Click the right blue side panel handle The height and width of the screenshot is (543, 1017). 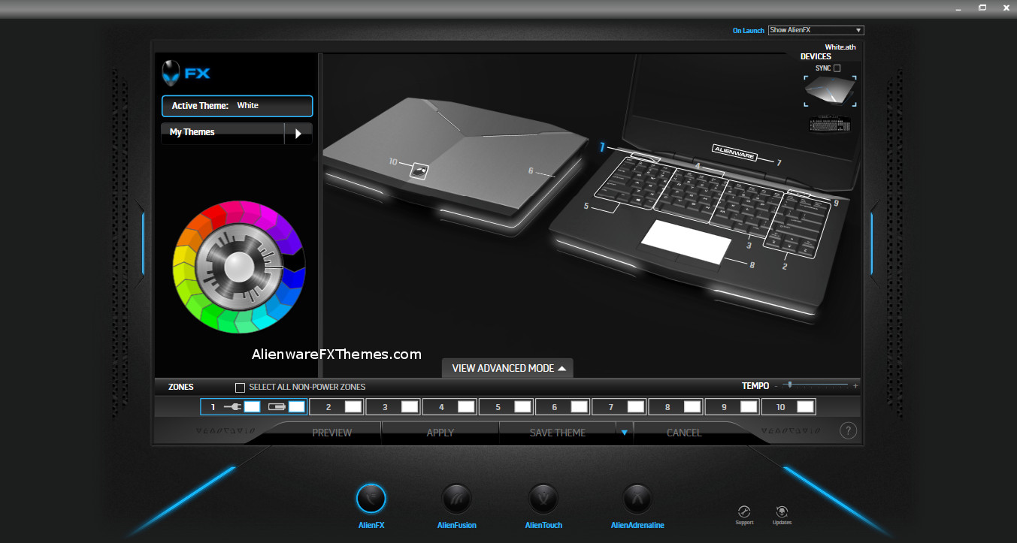click(x=872, y=243)
